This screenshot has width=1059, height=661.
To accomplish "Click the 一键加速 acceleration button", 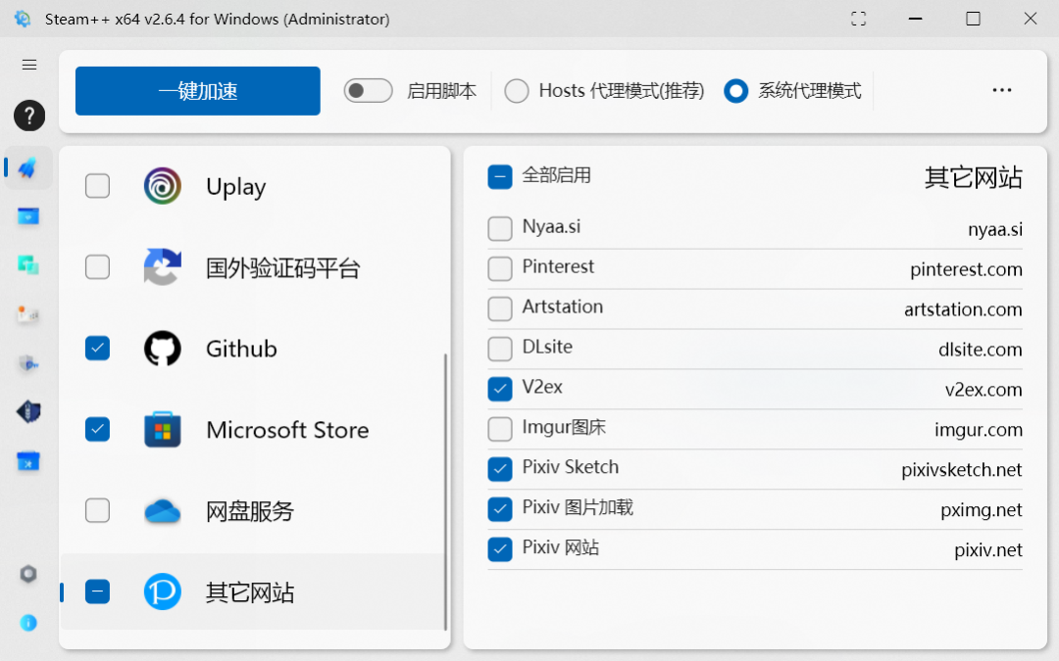I will point(198,91).
